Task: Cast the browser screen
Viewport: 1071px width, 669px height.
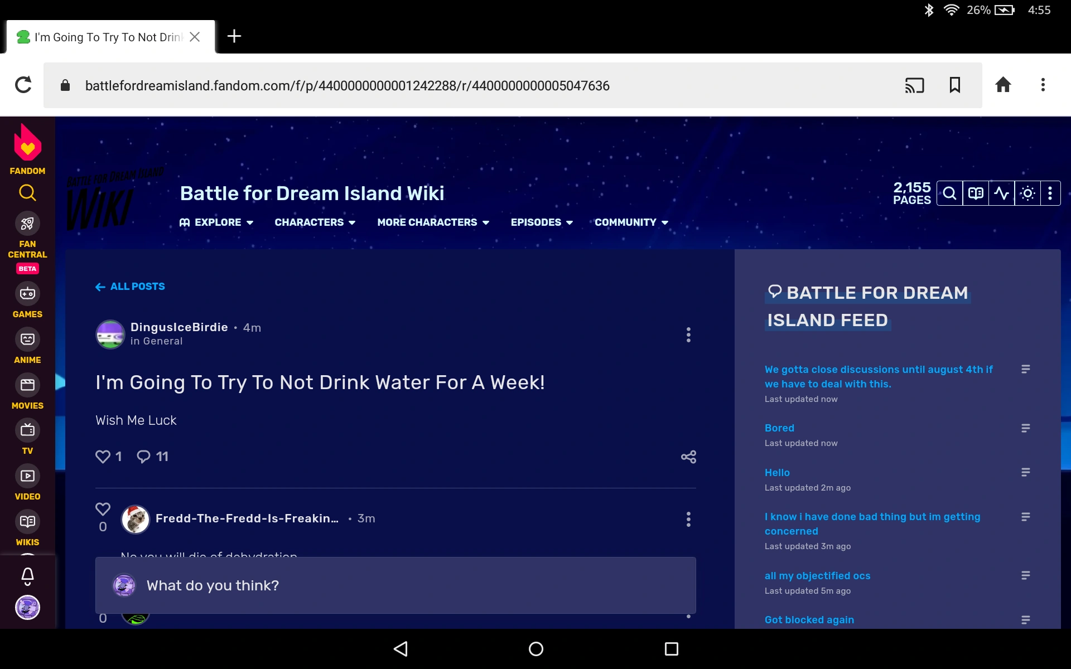Action: (914, 85)
